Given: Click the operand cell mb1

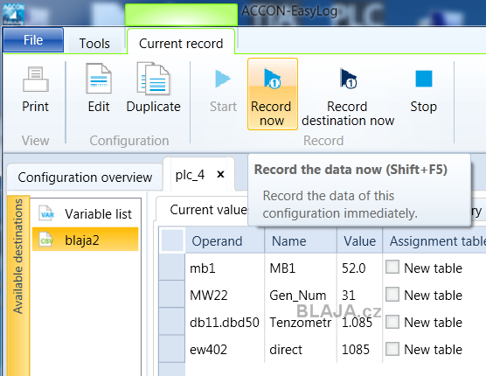Looking at the screenshot, I should [225, 268].
